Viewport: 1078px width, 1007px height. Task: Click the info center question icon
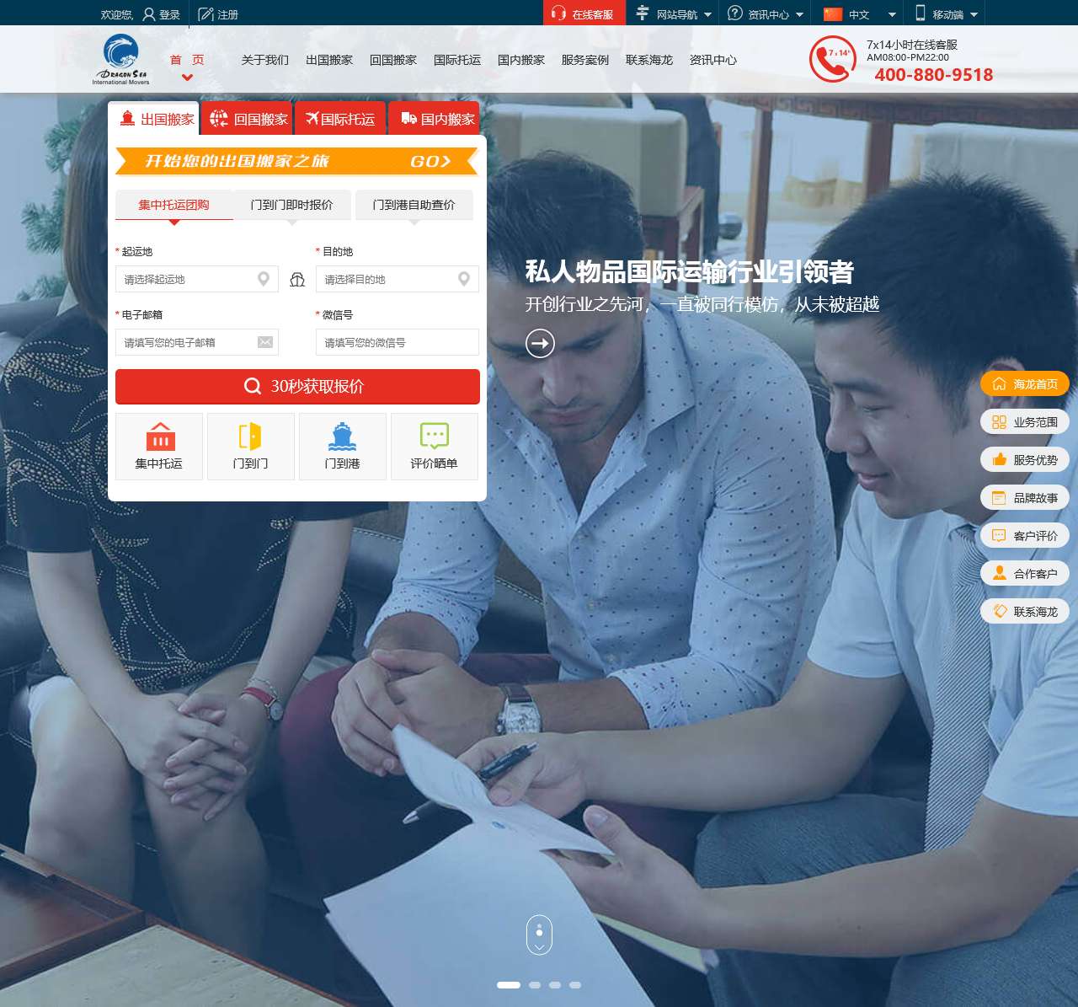(735, 13)
